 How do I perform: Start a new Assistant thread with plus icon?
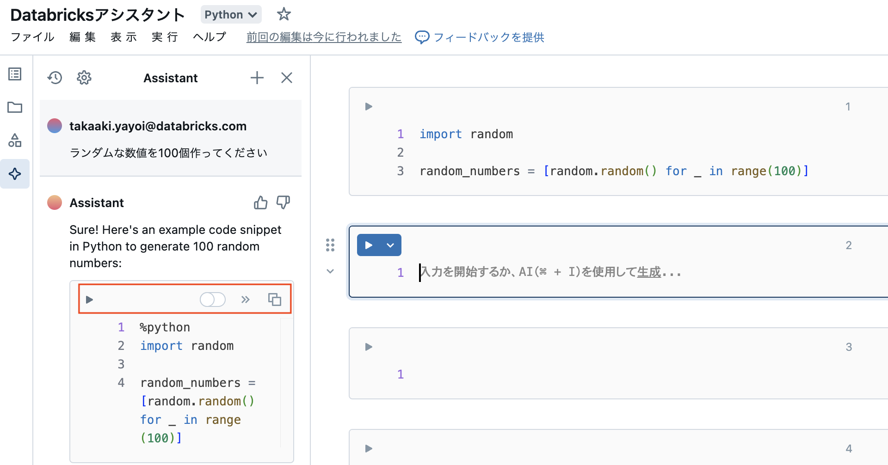257,78
